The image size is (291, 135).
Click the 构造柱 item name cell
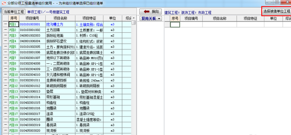click(x=60, y=102)
